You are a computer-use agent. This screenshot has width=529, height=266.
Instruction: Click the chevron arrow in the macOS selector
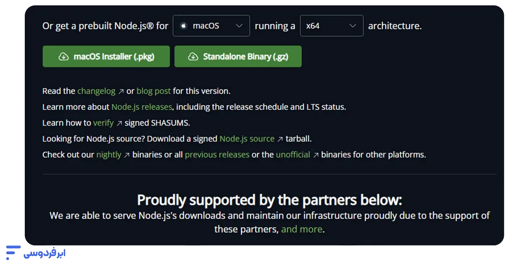239,26
